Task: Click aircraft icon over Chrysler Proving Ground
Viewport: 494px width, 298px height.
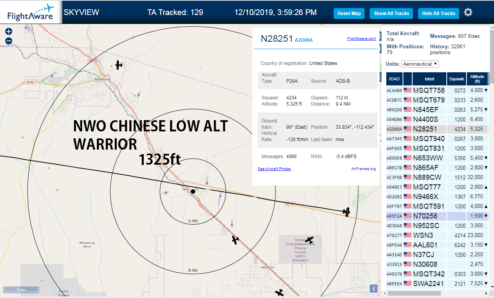Action: click(309, 240)
